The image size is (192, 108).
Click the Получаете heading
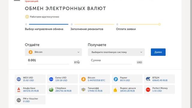point(97,45)
